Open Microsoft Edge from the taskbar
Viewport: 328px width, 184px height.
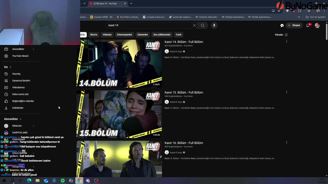(x=29, y=181)
